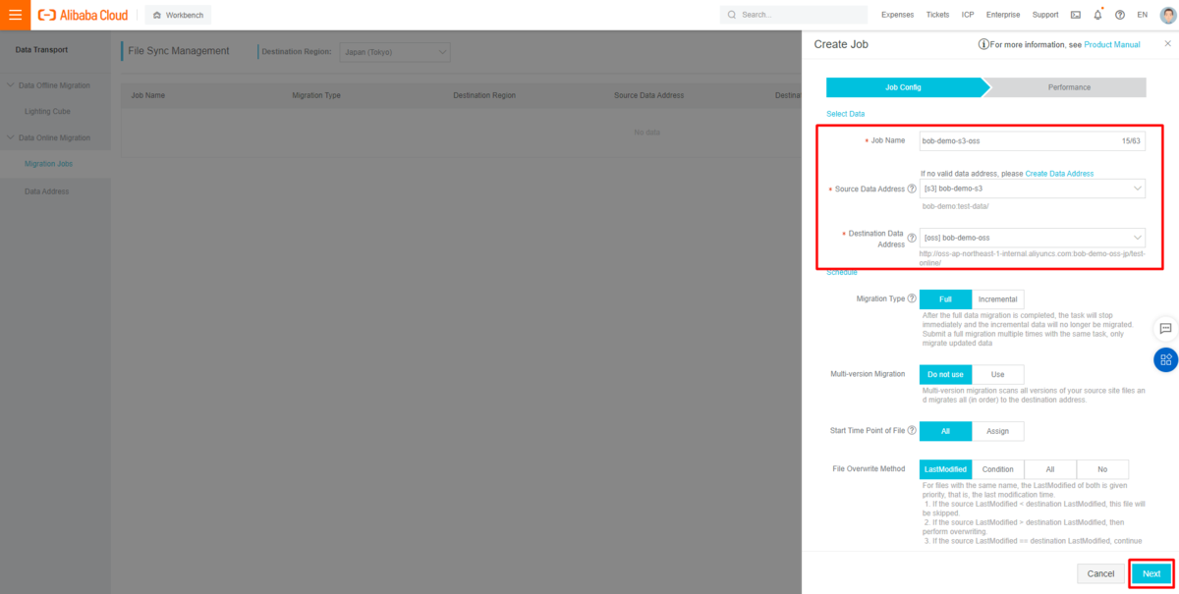This screenshot has height=594, width=1179.
Task: Select Assign for start time point
Action: 997,431
